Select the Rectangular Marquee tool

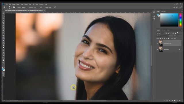coord(3,16)
